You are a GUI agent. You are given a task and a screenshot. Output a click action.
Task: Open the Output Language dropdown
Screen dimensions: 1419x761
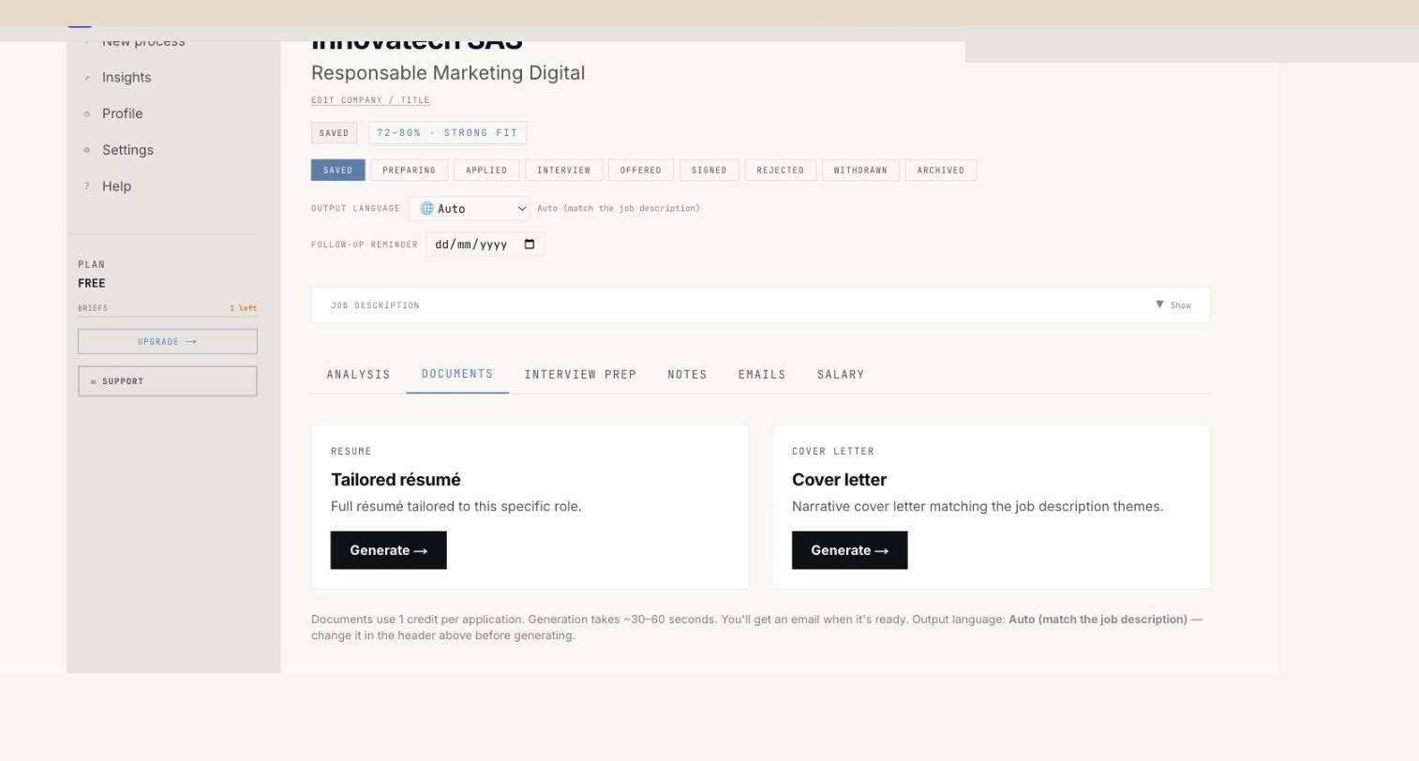coord(470,209)
